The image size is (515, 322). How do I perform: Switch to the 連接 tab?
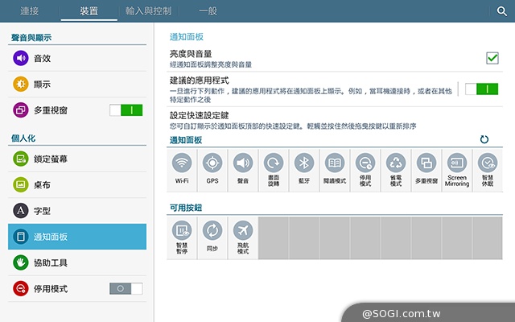(x=30, y=11)
